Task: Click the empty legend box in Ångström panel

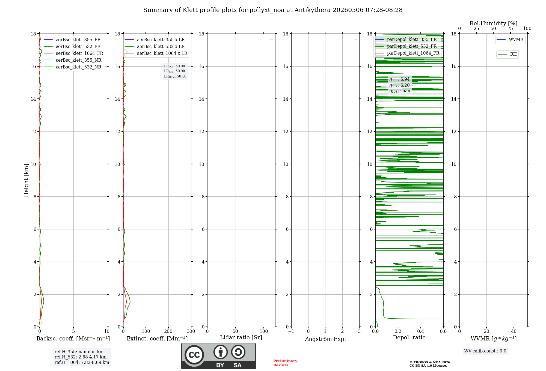Action: click(x=355, y=38)
